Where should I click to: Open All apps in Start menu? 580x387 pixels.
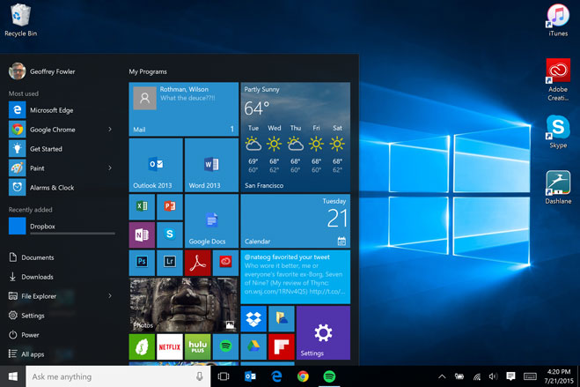33,354
